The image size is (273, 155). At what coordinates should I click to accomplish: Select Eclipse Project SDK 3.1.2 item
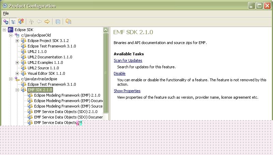pyautogui.click(x=48, y=41)
